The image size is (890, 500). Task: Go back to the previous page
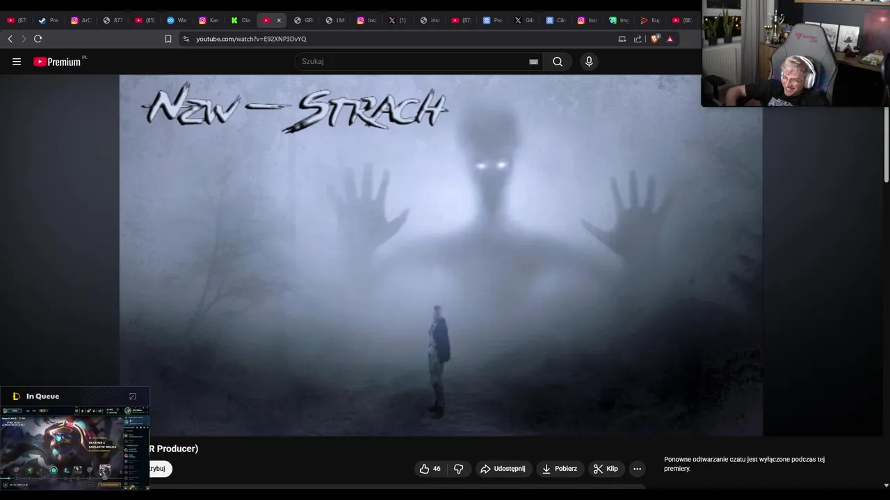10,39
